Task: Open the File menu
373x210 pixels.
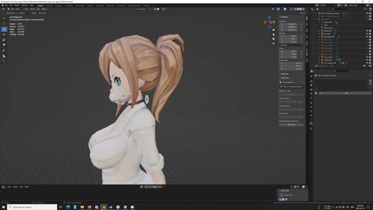Action: point(6,5)
